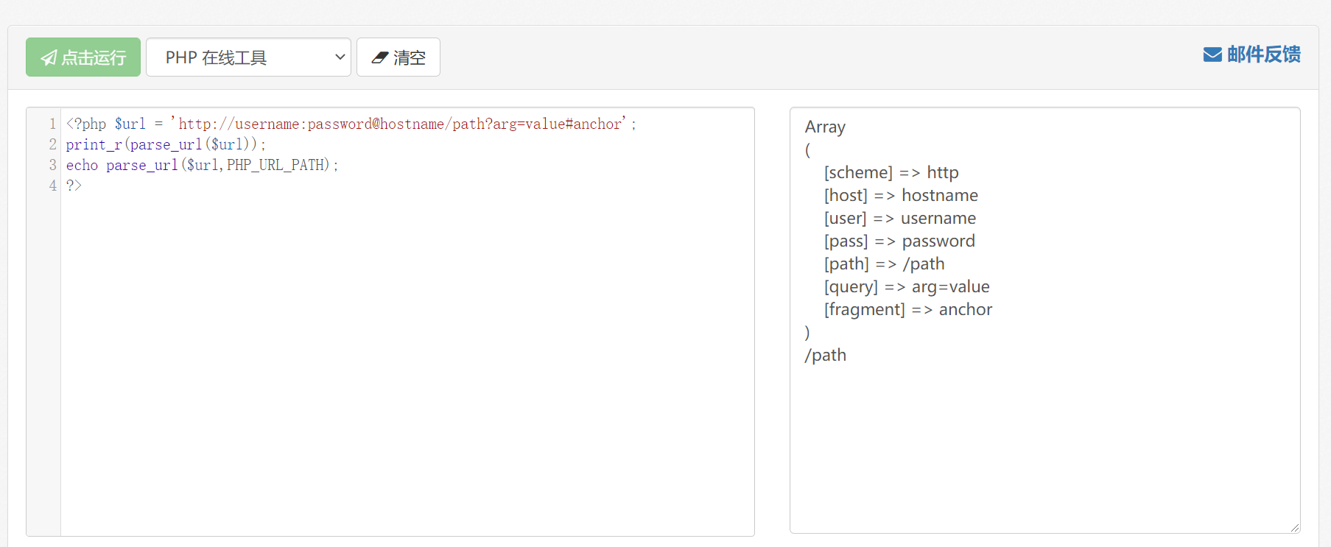Expand the tool selector chevron arrow

tap(340, 57)
